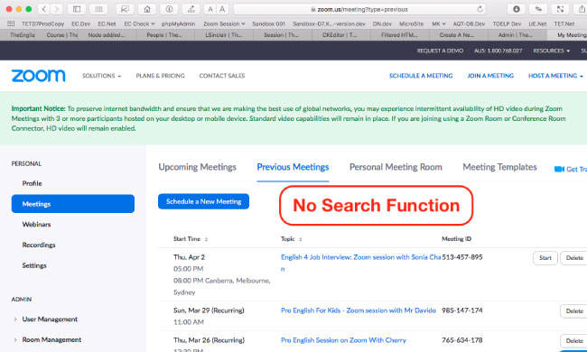Screen dimensions: 587x352
Task: Open Profile in the Personal sidebar
Action: click(x=32, y=183)
